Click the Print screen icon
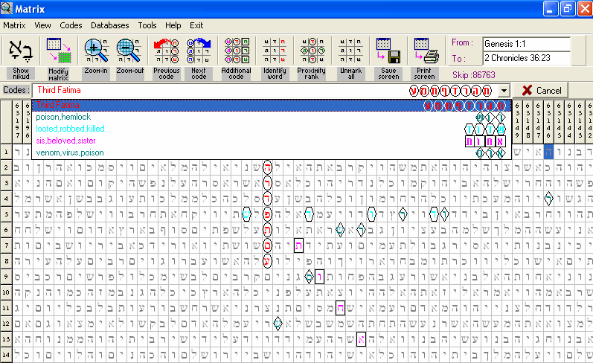This screenshot has width=593, height=363. [425, 51]
